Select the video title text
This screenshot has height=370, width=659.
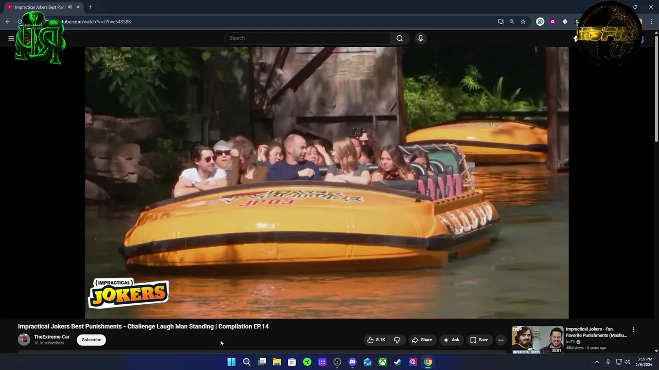(143, 326)
